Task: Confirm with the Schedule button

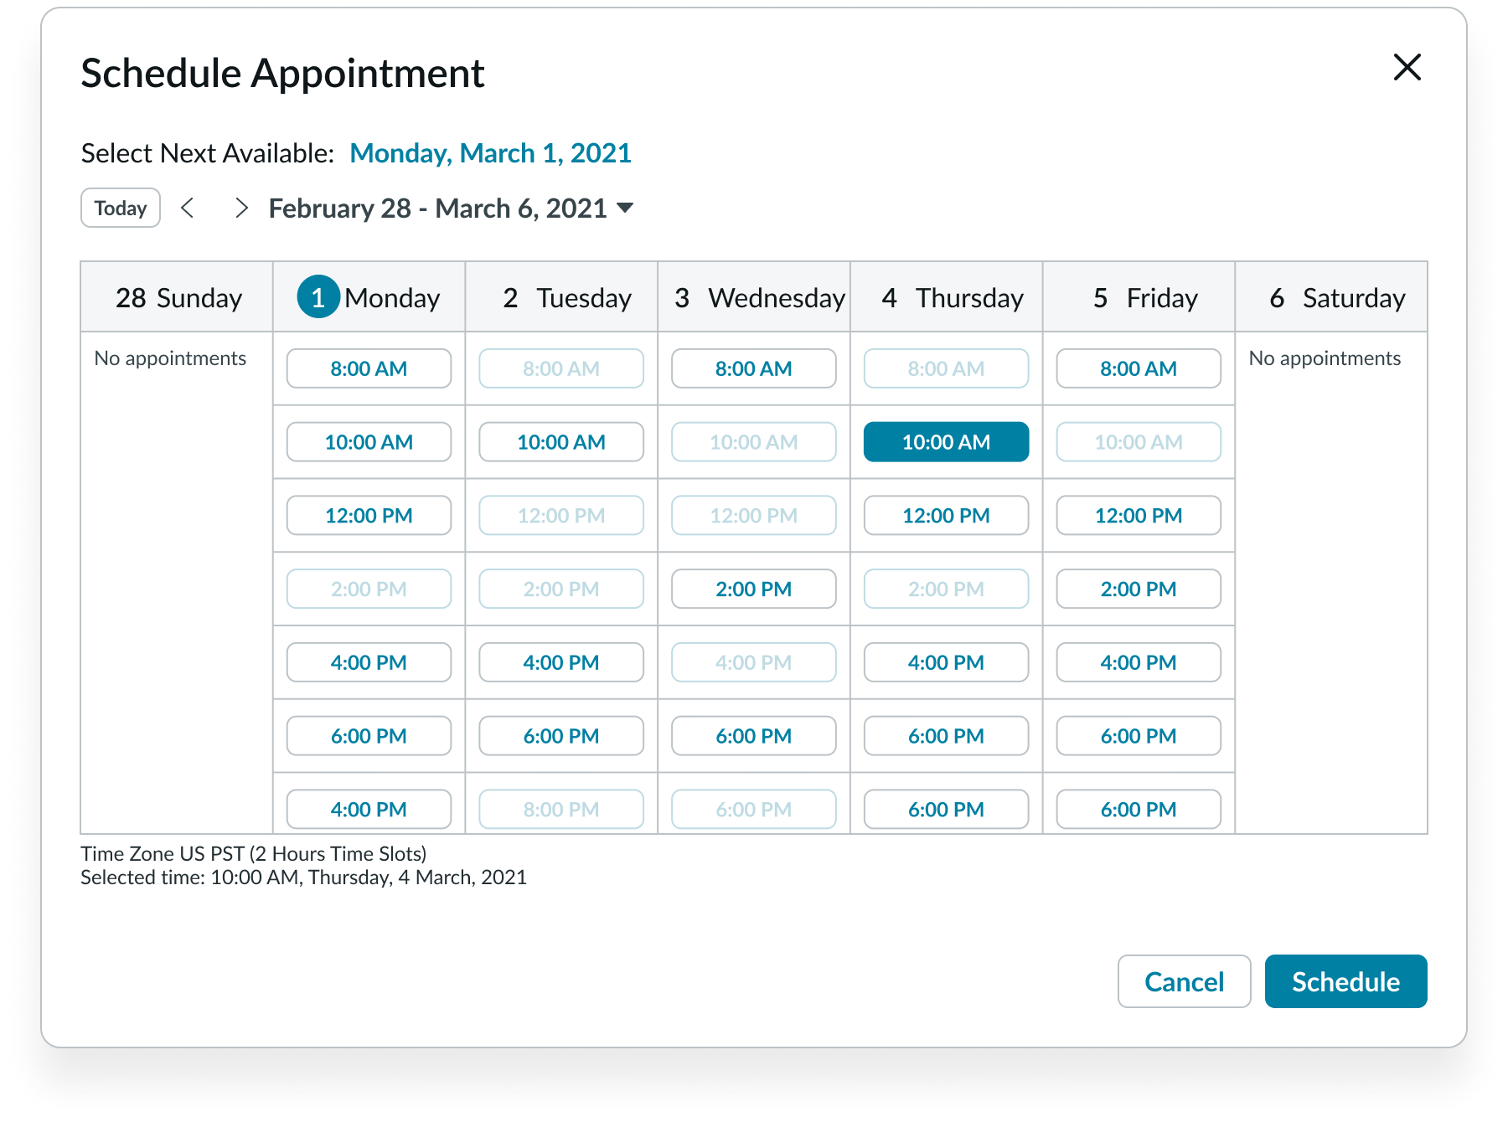Action: (x=1345, y=981)
